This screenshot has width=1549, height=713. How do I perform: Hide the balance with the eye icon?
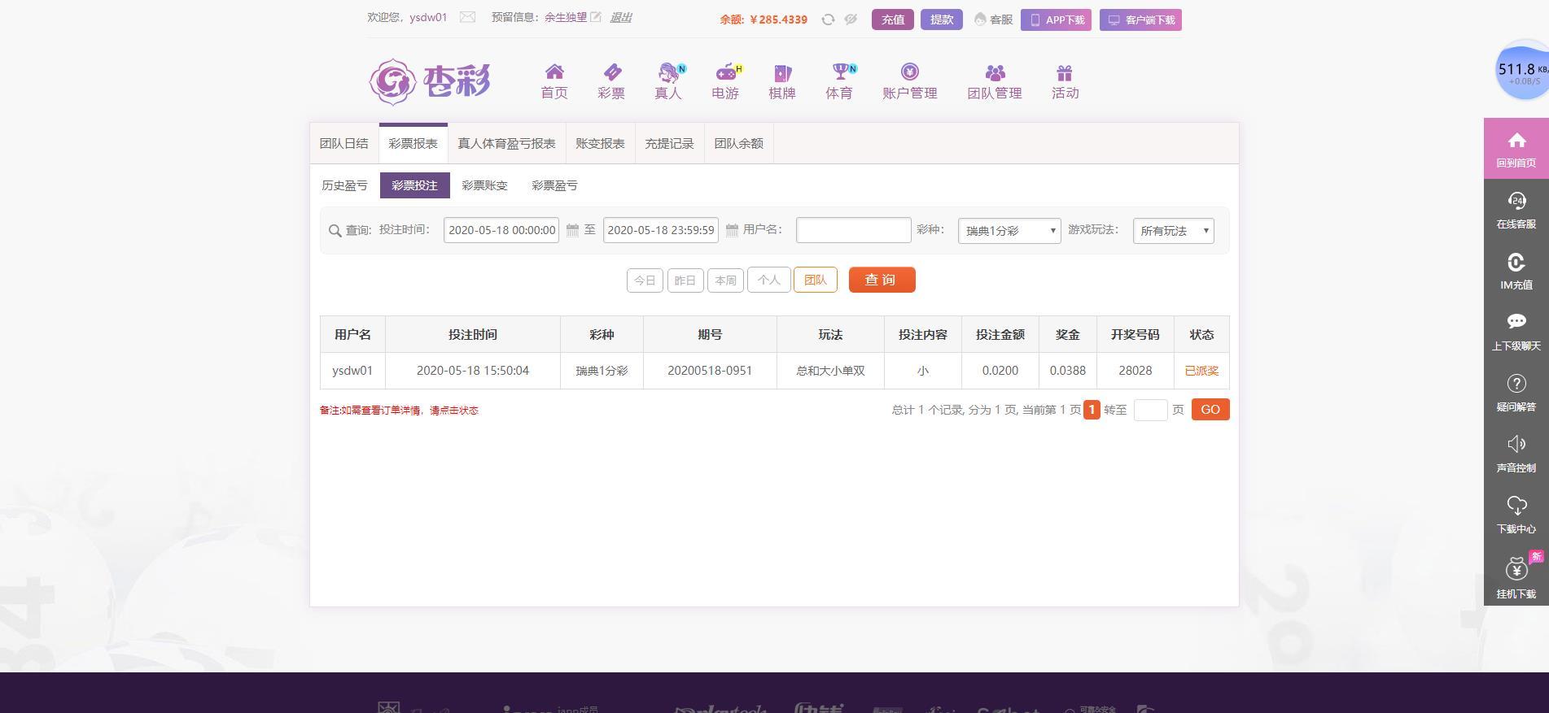coord(851,20)
